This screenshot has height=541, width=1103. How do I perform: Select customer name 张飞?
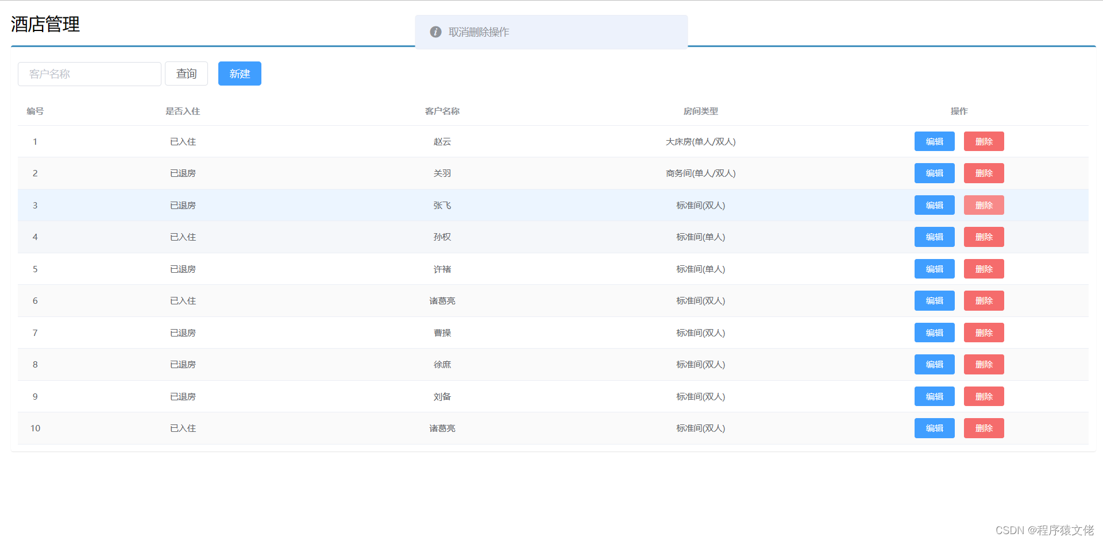click(x=442, y=206)
